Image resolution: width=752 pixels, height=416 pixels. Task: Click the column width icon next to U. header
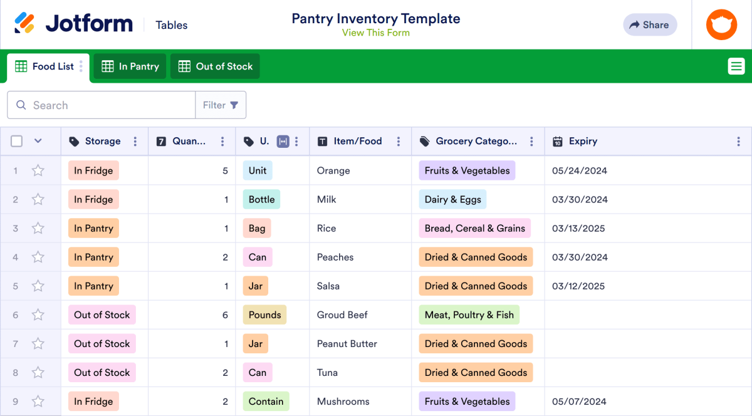282,141
